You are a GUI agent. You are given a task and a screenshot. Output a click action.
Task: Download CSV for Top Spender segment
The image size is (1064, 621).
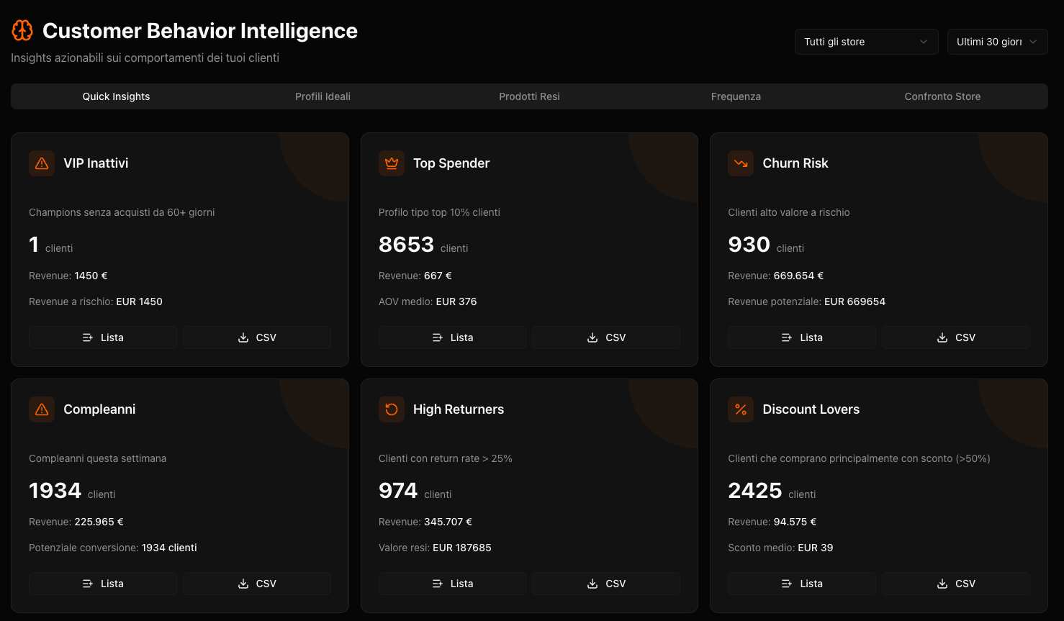[x=605, y=337]
